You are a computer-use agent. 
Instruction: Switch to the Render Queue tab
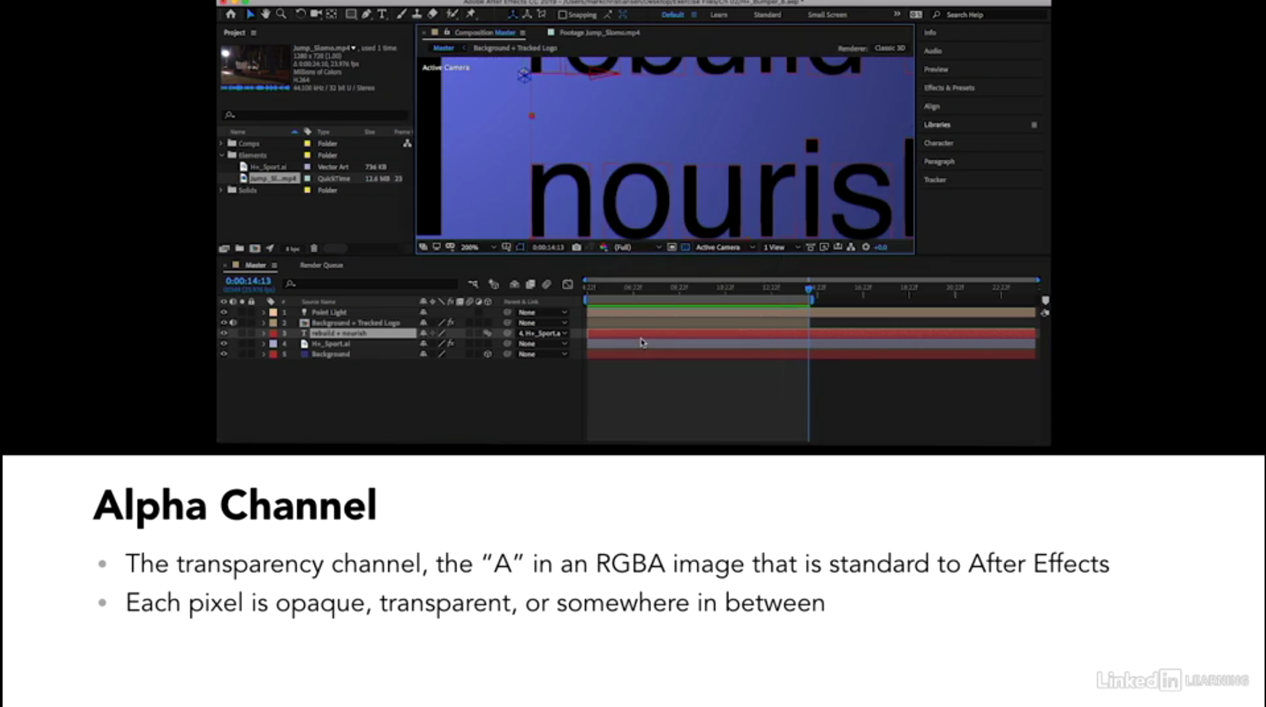(321, 265)
